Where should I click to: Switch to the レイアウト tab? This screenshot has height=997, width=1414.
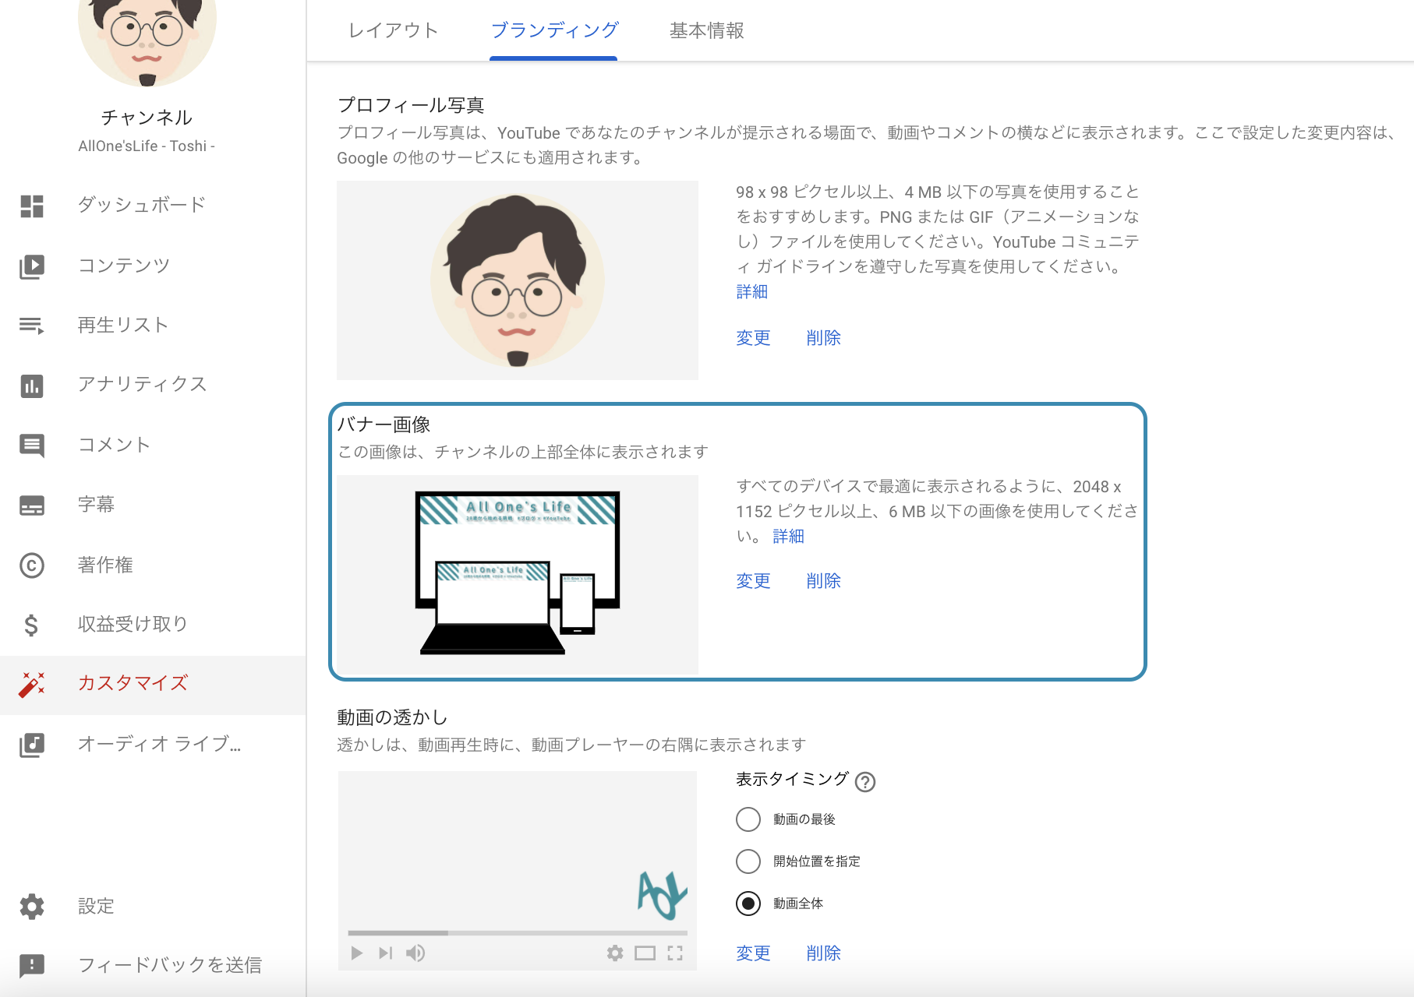393,30
